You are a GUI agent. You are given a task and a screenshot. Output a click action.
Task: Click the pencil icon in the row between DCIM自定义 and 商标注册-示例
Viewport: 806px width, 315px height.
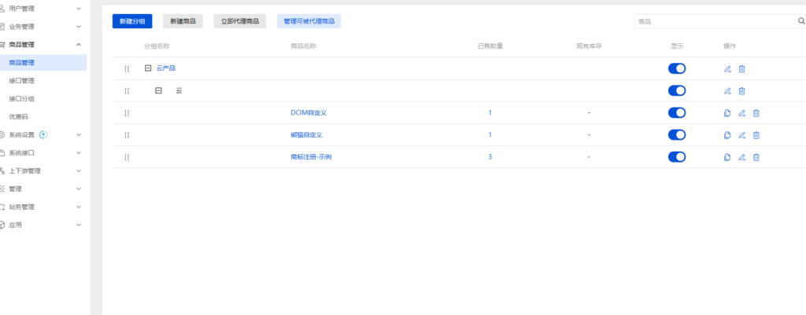(x=741, y=135)
